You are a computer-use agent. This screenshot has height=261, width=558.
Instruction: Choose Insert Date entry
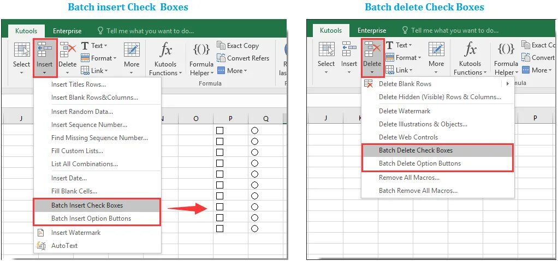(x=97, y=178)
